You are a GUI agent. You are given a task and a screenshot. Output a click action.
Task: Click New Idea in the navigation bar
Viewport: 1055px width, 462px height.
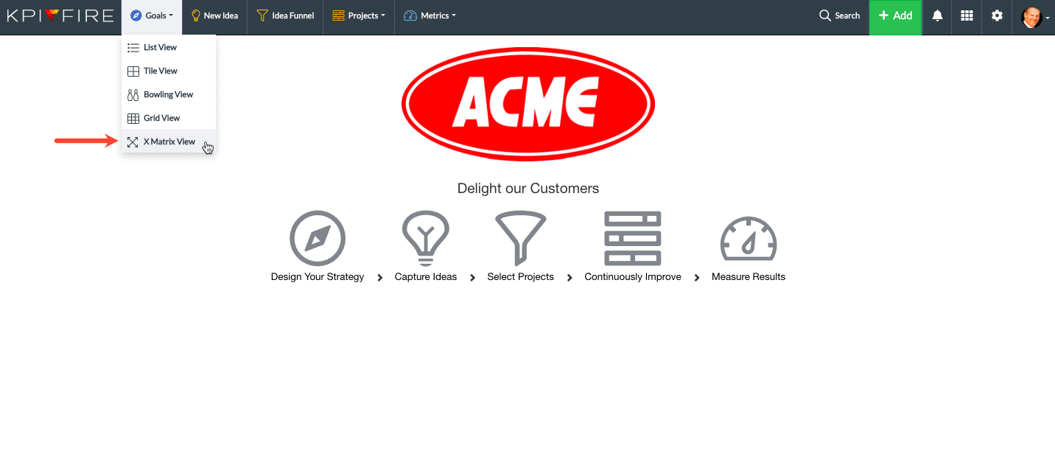pyautogui.click(x=214, y=16)
